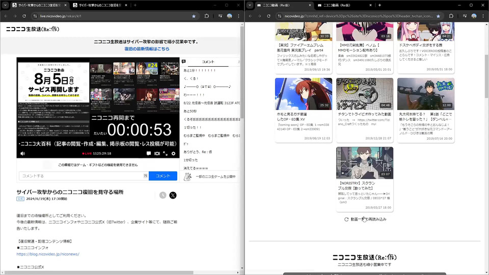This screenshot has width=489, height=275.
Task: Click the blue コメント submit button
Action: (x=163, y=176)
